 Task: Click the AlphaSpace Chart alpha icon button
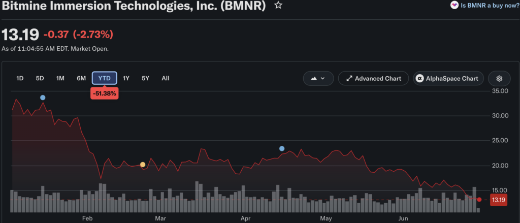[448, 79]
